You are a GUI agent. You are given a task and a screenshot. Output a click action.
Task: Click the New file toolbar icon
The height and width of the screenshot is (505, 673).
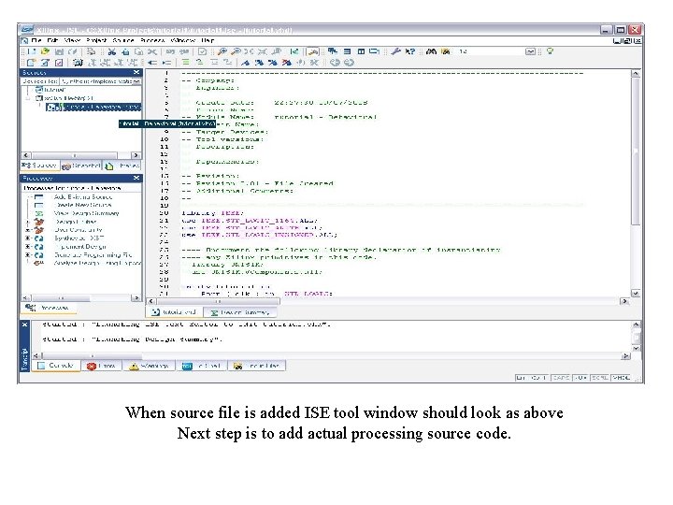pos(32,51)
